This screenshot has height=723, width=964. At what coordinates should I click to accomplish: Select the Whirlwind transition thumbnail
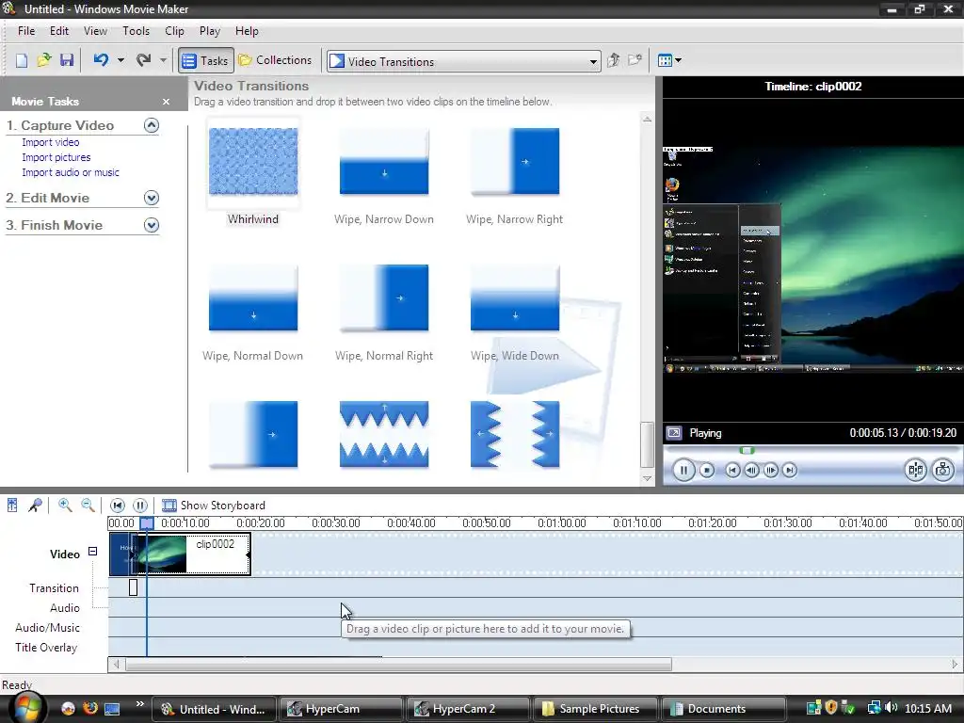(x=253, y=162)
